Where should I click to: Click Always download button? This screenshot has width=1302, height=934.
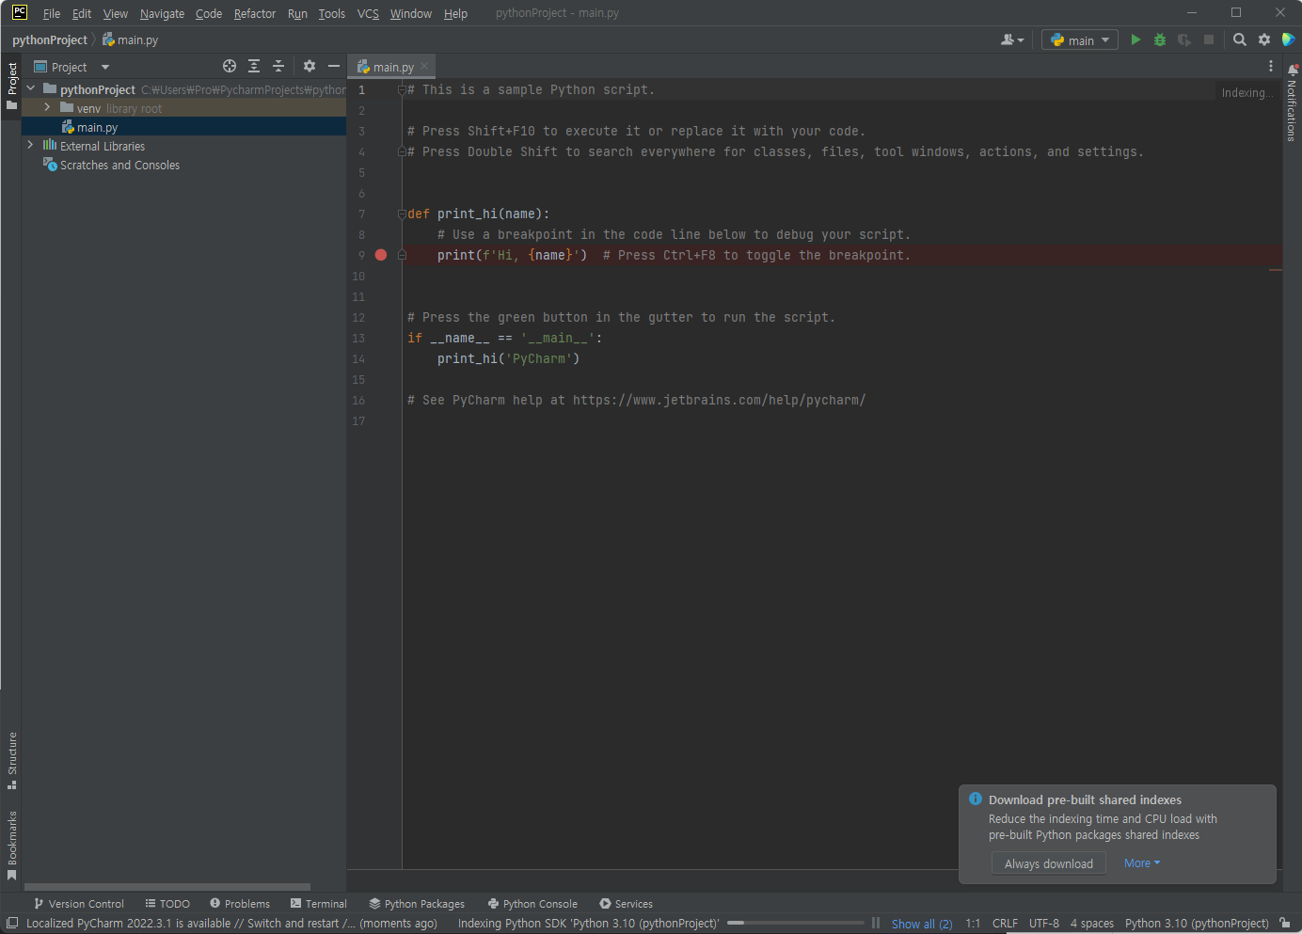tap(1048, 863)
